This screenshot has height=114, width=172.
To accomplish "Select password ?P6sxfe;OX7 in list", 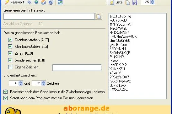I will [x=119, y=77].
